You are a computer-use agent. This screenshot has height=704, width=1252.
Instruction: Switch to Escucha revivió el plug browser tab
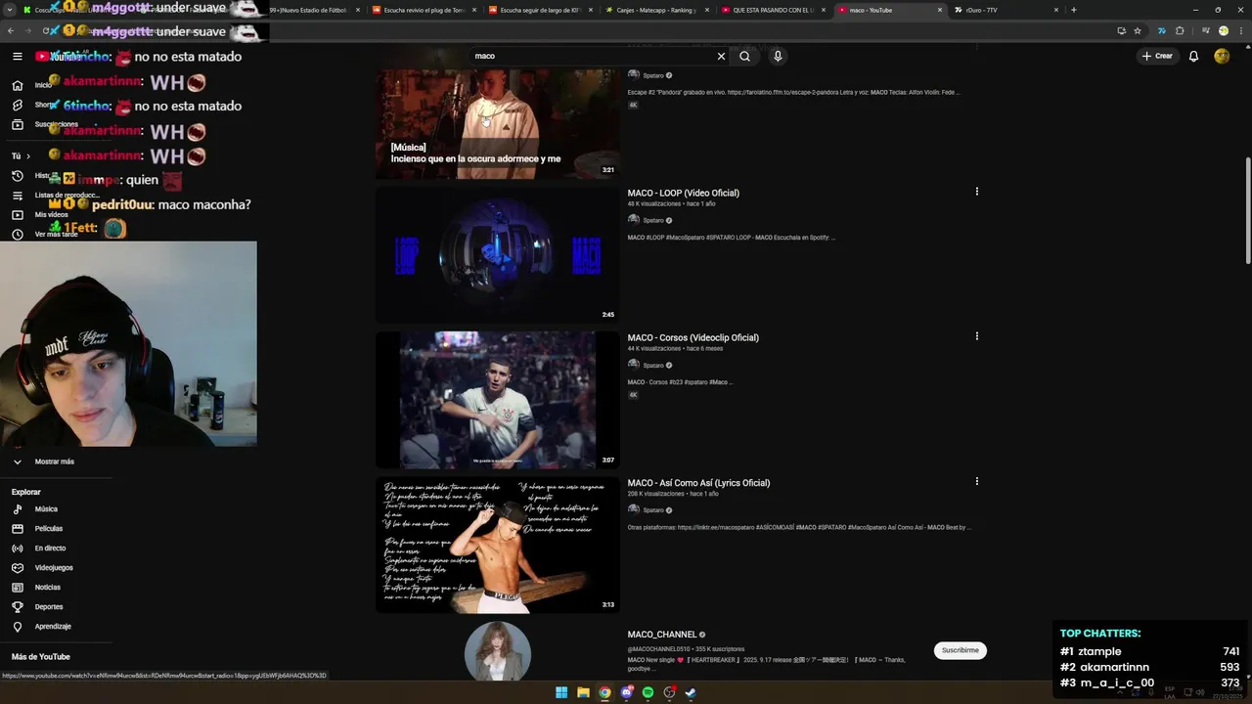(424, 10)
